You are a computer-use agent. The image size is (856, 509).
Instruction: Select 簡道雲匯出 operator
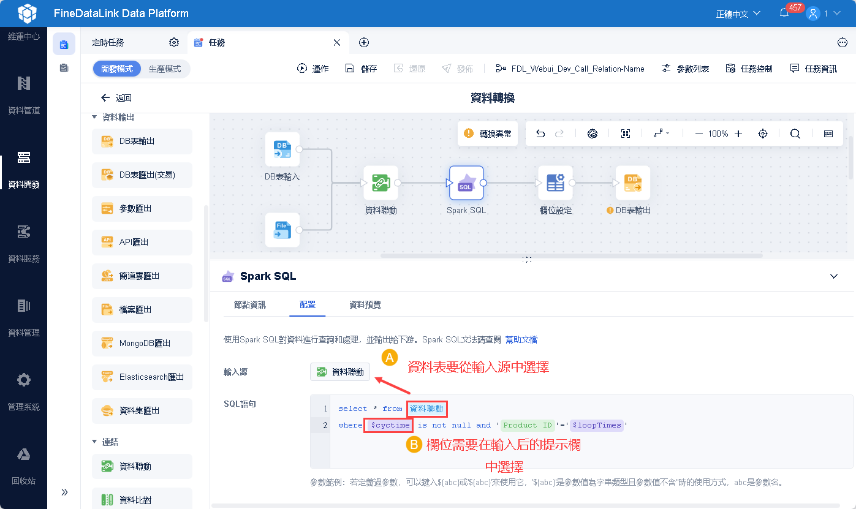coord(142,276)
